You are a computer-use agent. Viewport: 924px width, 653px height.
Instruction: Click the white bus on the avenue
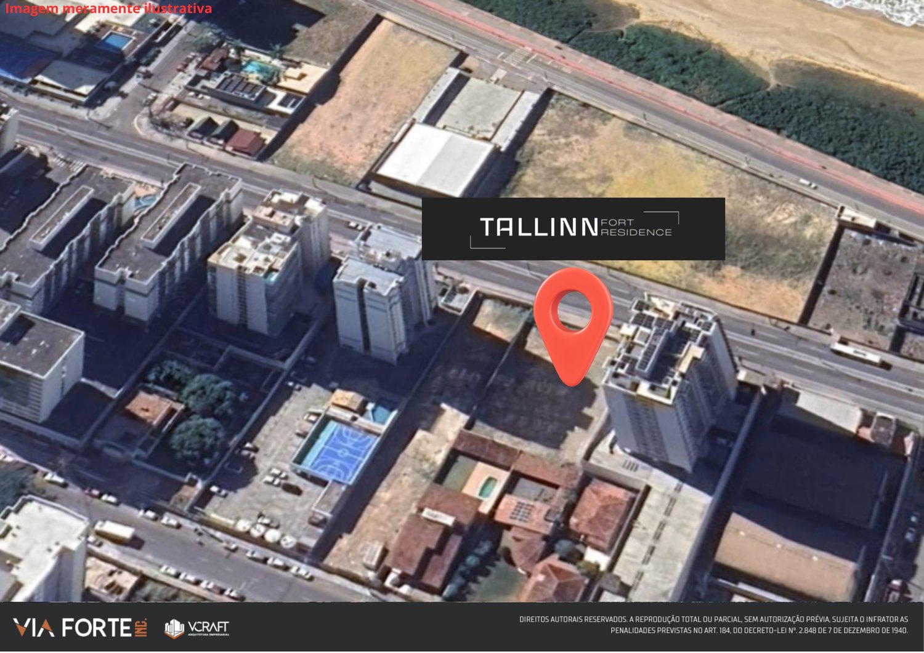pyautogui.click(x=857, y=354)
